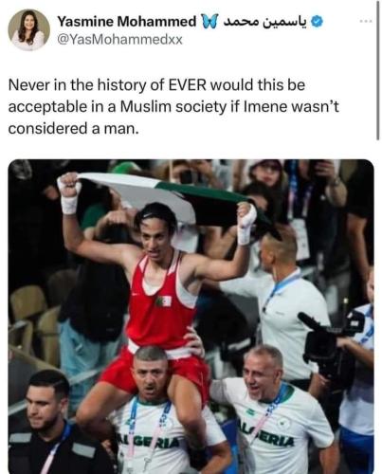
Task: Click the flag patch on the red vest
Action: (x=163, y=301)
